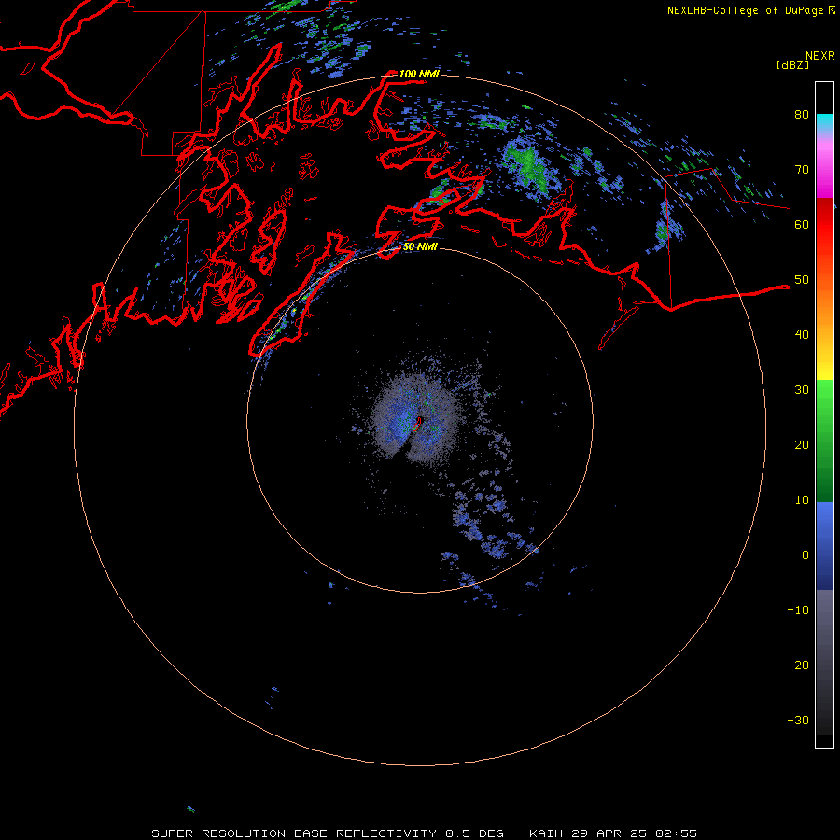Click the '50 NMI' range ring label
840x840 pixels.
point(420,246)
